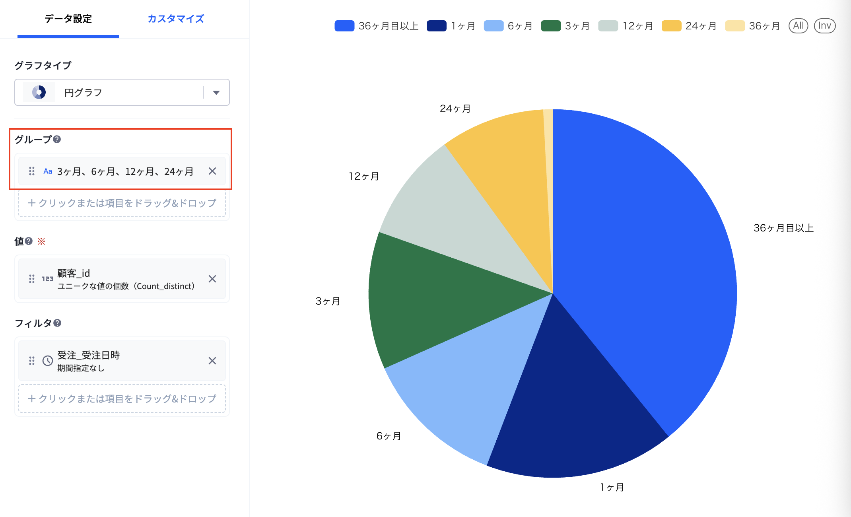Click the dropdown arrow of graph type selector
Viewport: 851px width, 517px height.
click(216, 93)
